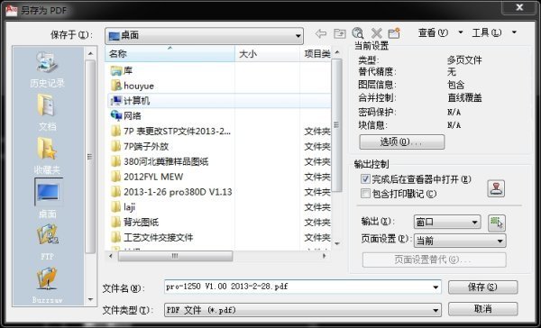Viewport: 541px width, 328px height.
Task: Create a new folder with the toolbar icon
Action: click(x=394, y=33)
